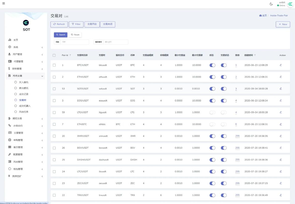Go to 风控任务 in the sidebar

[x=24, y=112]
